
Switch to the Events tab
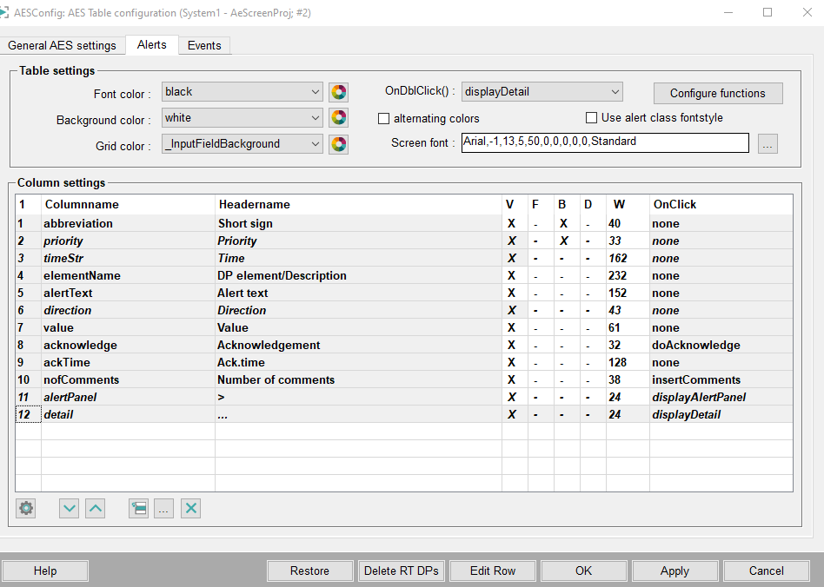[204, 45]
